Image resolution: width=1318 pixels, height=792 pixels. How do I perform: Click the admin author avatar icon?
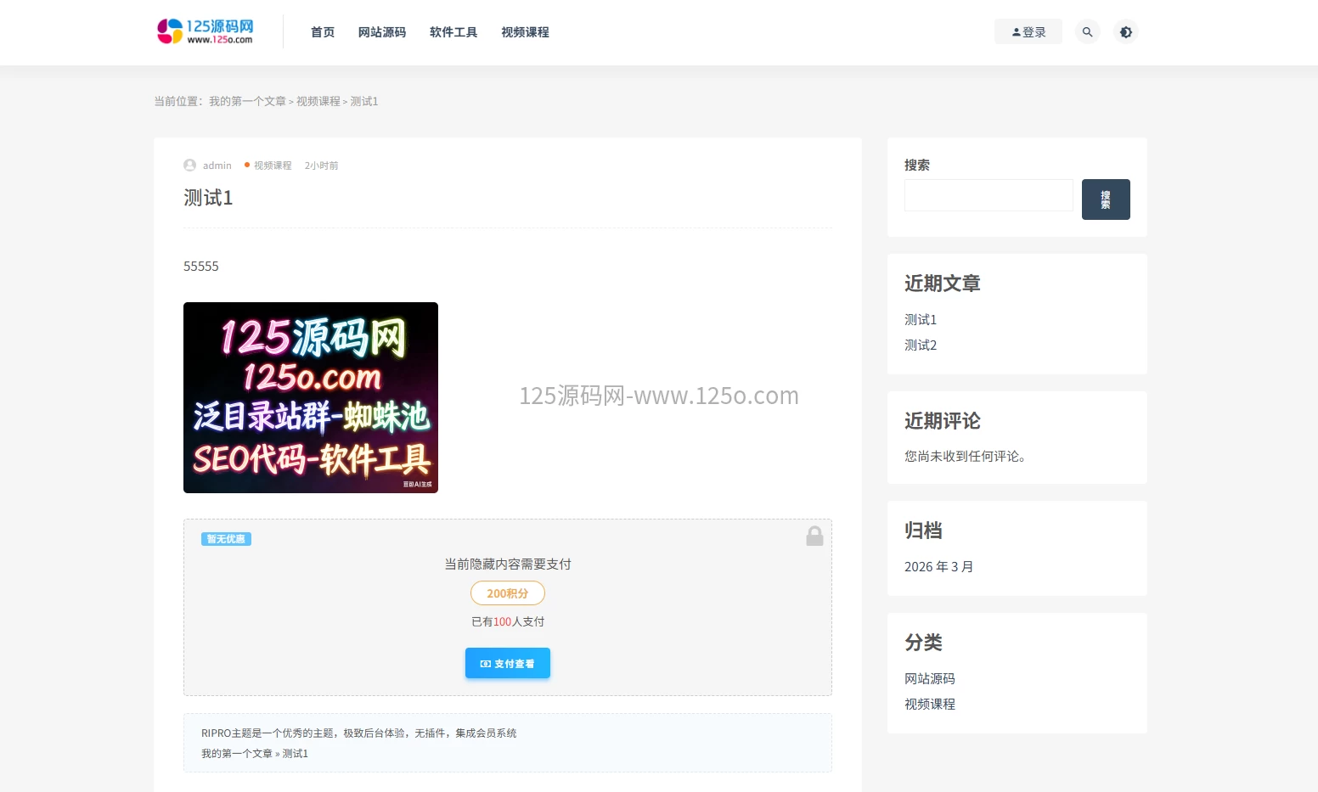point(189,166)
